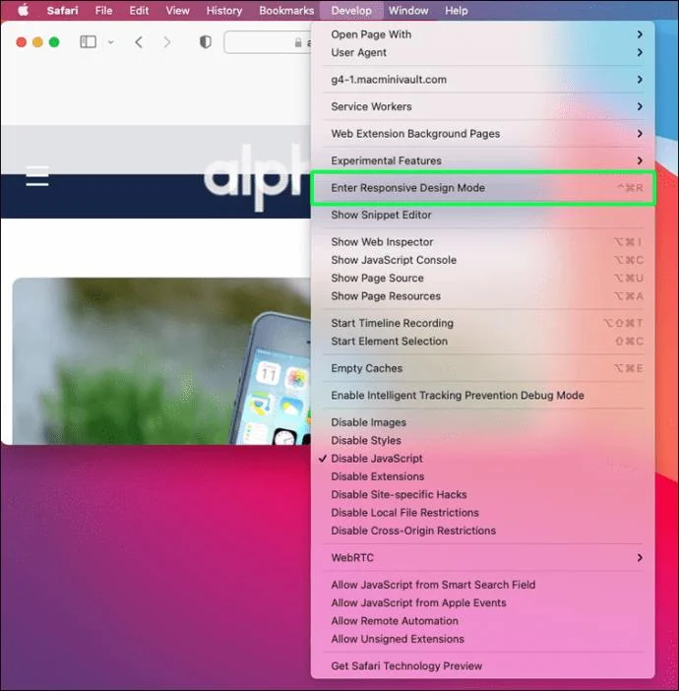This screenshot has width=679, height=691.
Task: Go back with the back arrow
Action: [139, 42]
